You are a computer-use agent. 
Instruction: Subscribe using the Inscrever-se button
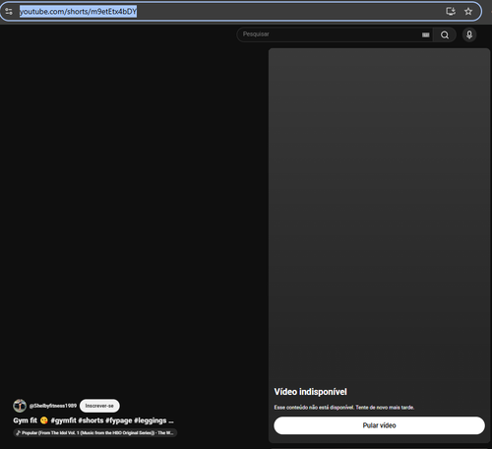coord(99,406)
